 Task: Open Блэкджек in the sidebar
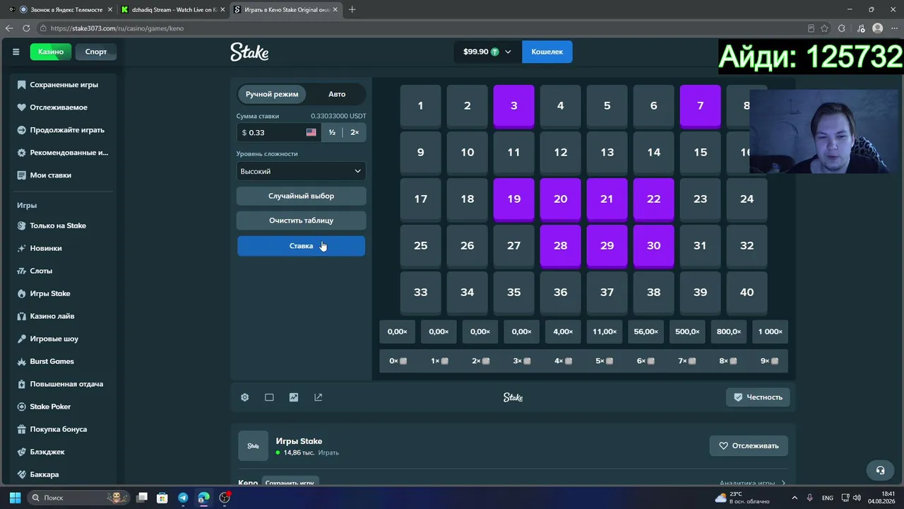pyautogui.click(x=47, y=452)
